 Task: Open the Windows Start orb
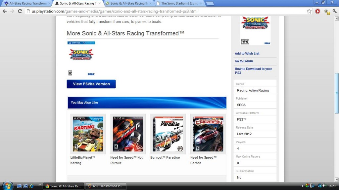8,186
